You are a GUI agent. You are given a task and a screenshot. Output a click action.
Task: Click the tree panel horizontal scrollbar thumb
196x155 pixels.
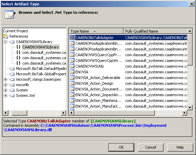point(20,113)
